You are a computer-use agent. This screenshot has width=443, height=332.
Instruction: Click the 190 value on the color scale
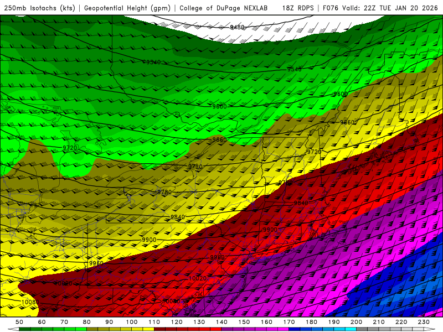334,322
